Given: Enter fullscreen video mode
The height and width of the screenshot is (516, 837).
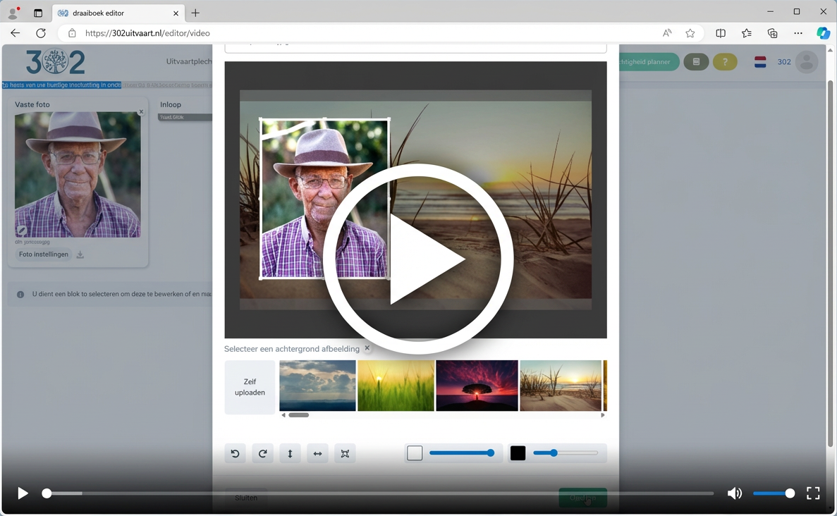Looking at the screenshot, I should [x=813, y=493].
